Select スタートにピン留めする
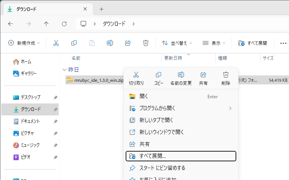 point(181,168)
